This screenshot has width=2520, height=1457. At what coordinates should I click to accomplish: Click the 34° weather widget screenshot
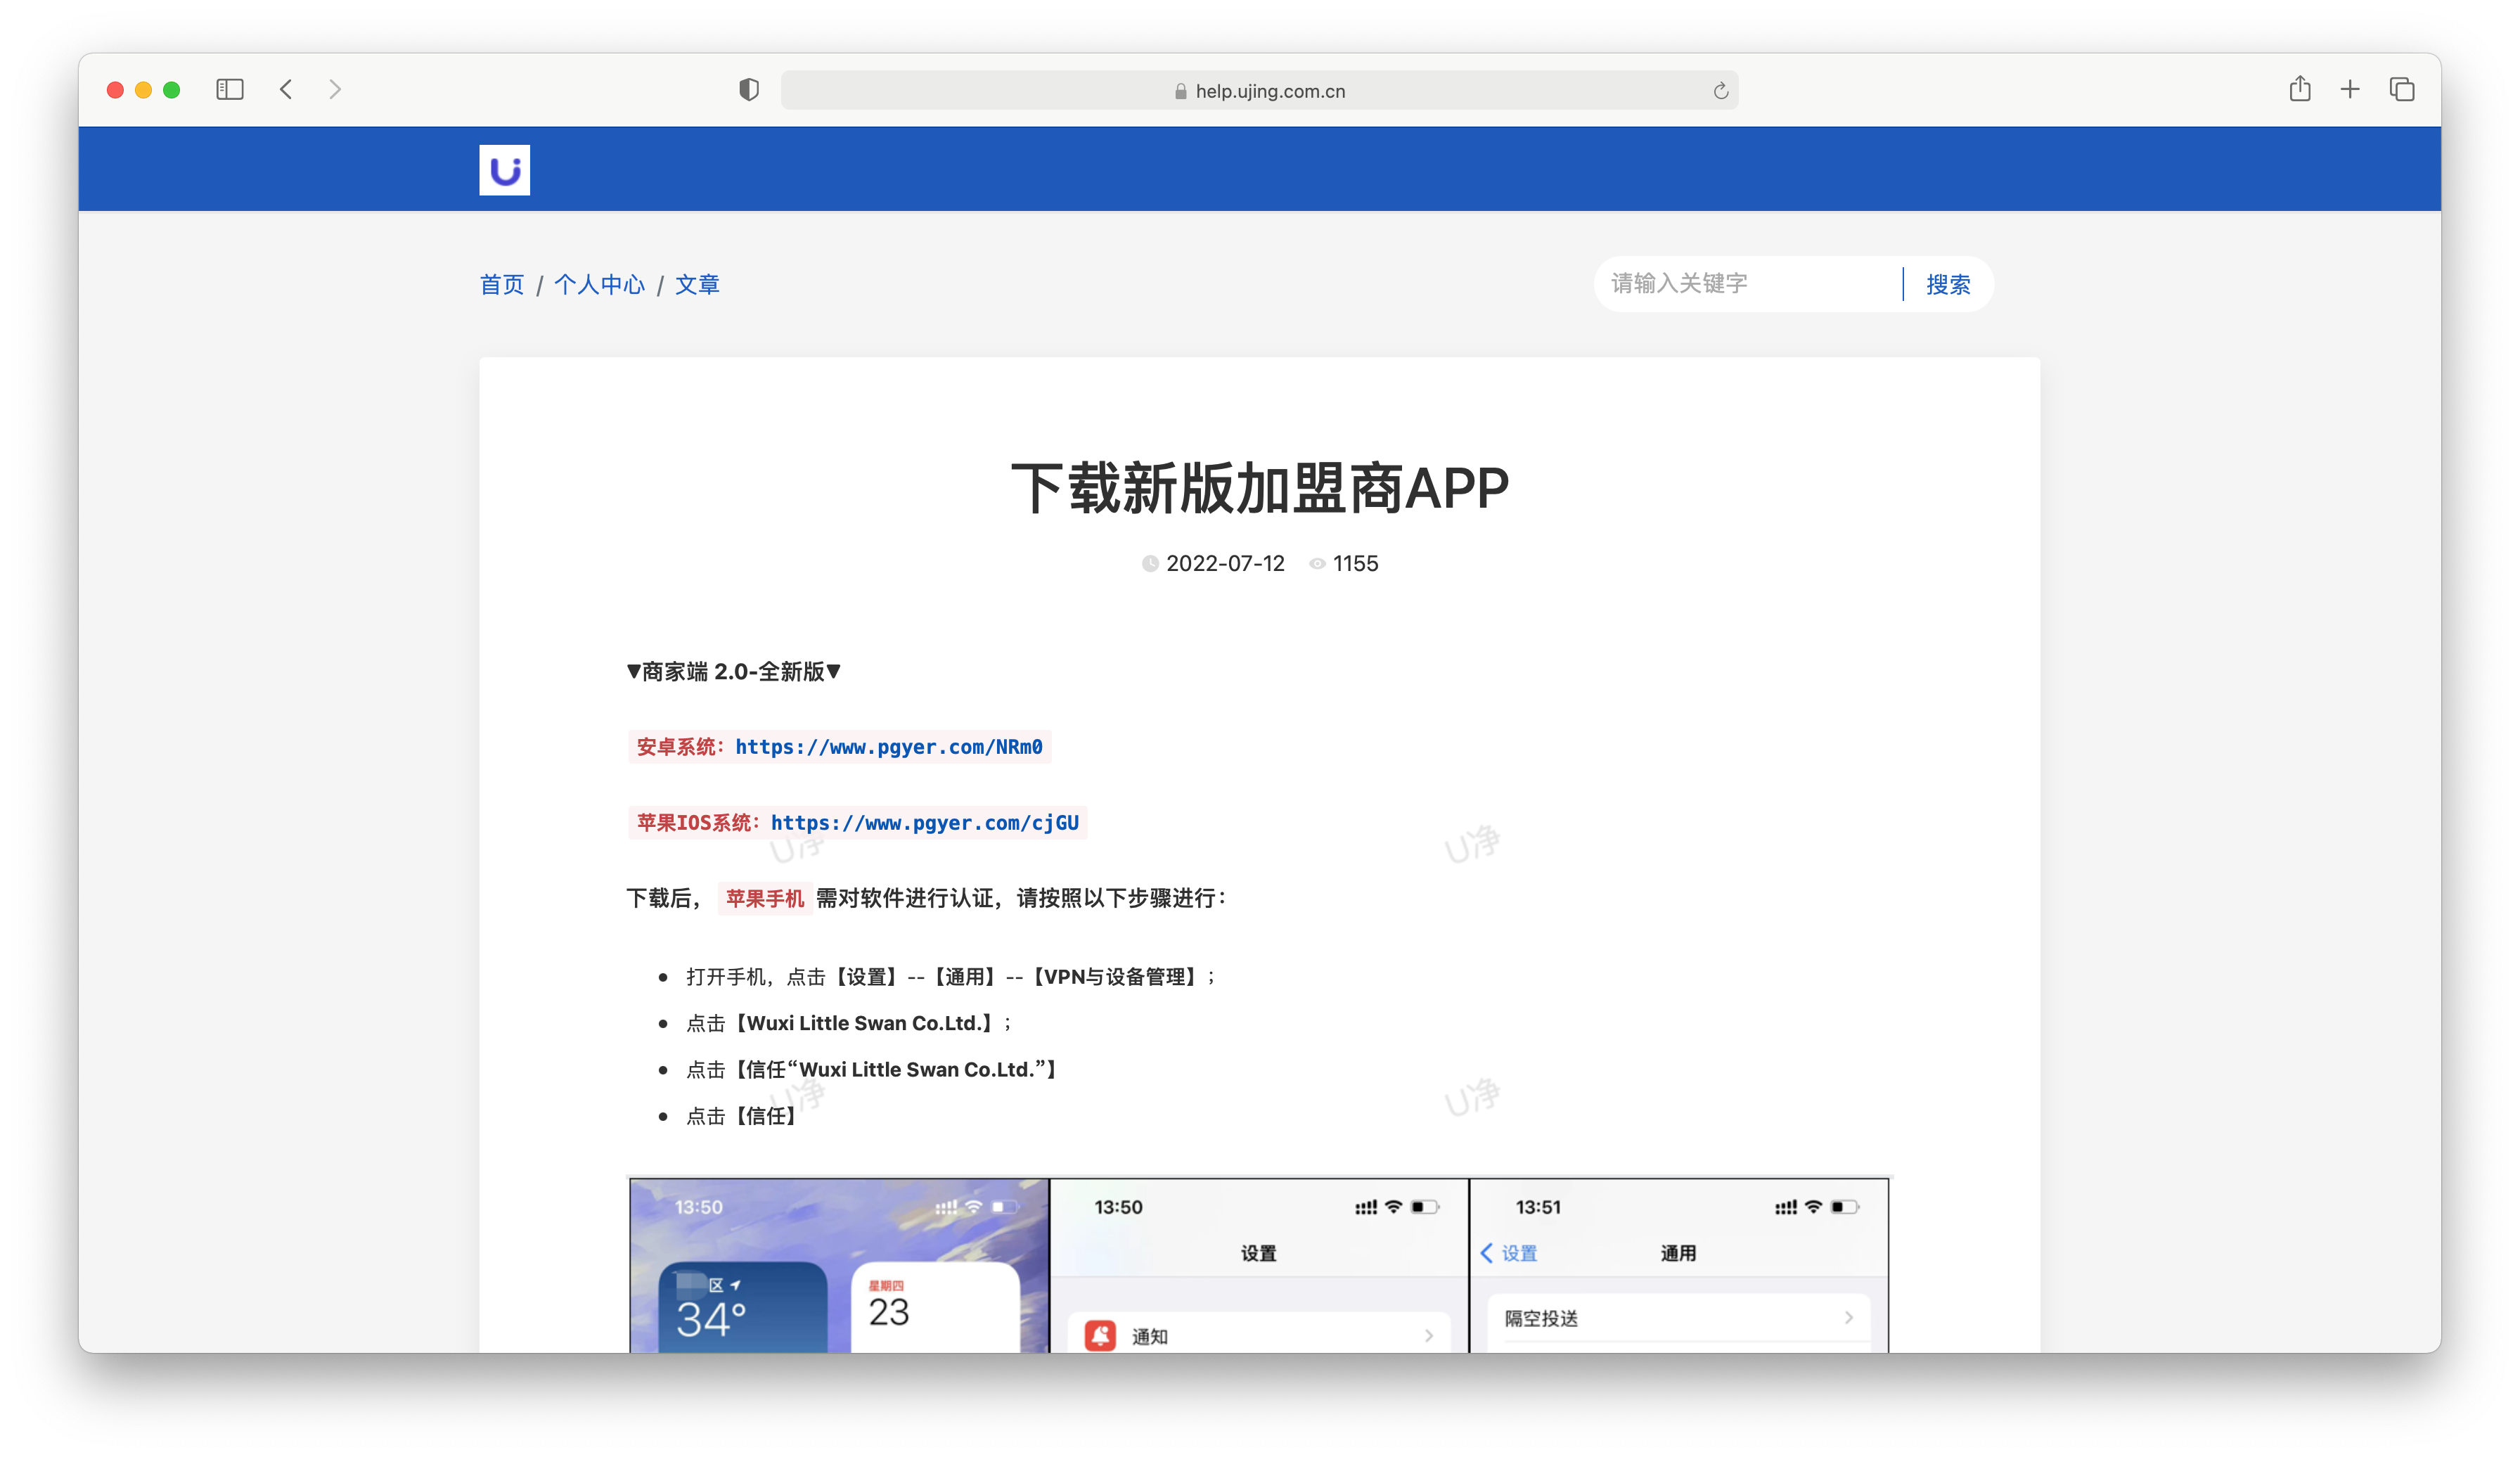(742, 1308)
